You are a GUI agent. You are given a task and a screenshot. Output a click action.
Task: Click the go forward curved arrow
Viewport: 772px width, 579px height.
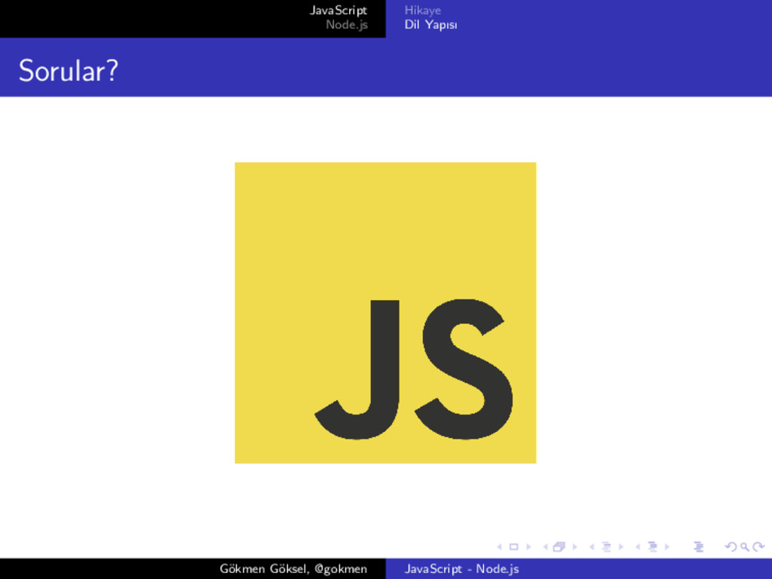(758, 547)
